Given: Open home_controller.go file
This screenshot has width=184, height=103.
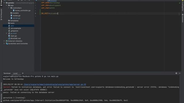Looking at the screenshot, I should [x=23, y=11].
